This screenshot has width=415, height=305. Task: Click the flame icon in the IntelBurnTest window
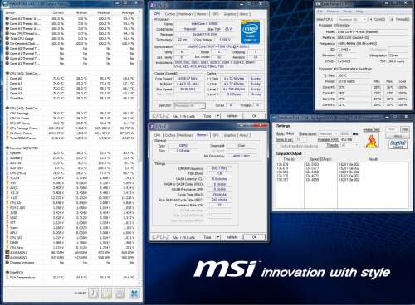371,140
